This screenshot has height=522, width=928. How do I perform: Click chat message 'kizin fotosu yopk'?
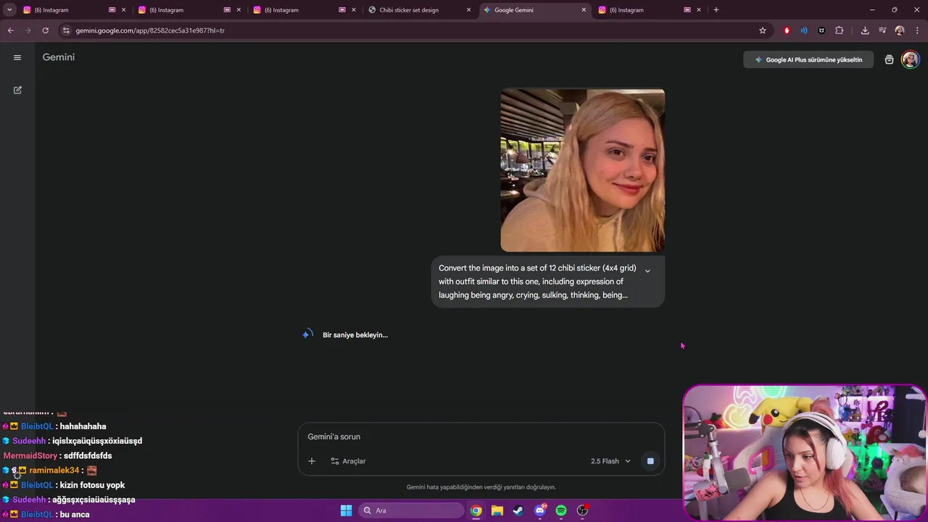coord(92,485)
